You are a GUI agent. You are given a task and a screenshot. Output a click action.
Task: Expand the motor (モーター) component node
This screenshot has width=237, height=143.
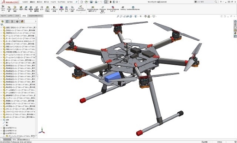[1, 41]
